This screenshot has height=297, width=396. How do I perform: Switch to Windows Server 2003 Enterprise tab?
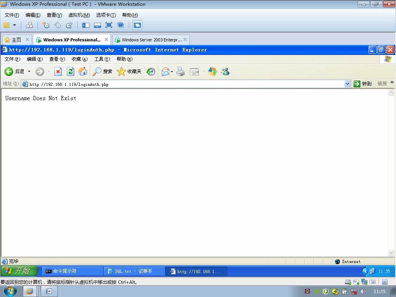[x=151, y=40]
